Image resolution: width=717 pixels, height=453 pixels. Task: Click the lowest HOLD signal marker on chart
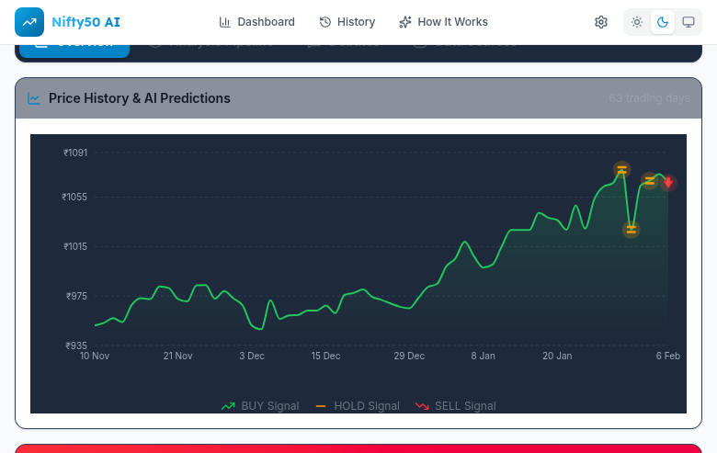(631, 230)
